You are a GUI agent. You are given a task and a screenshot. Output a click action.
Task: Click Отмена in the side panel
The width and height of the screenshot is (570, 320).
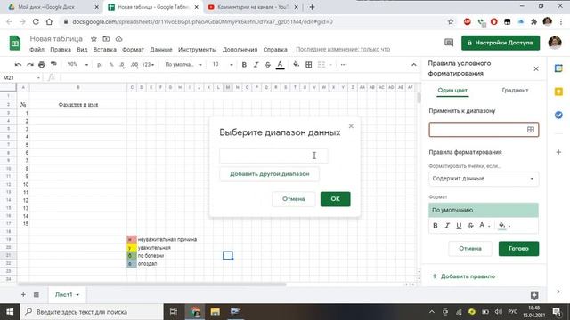(470, 249)
